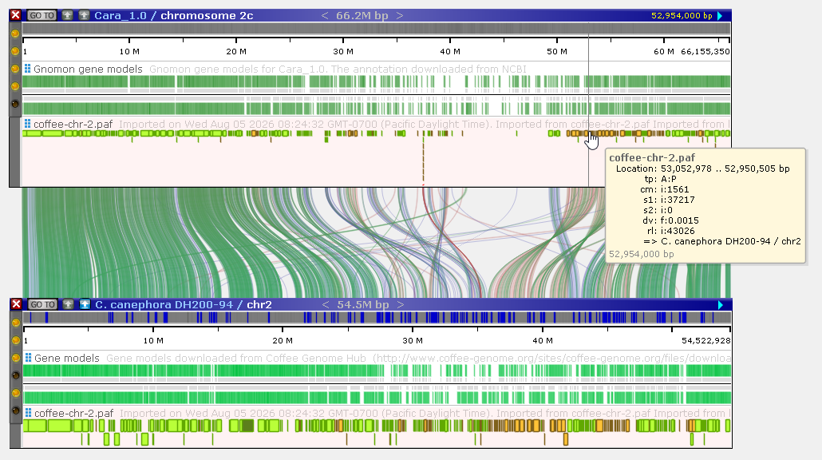Click Gnomon lower strand gene track
Image resolution: width=822 pixels, height=460 pixels.
pos(376,109)
